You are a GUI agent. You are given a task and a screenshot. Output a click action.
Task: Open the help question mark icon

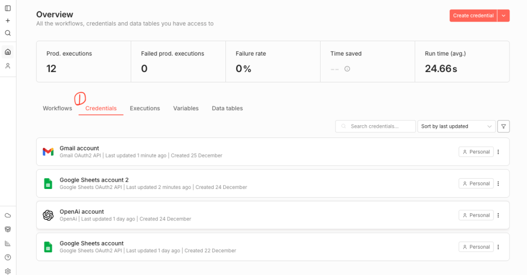click(8, 257)
